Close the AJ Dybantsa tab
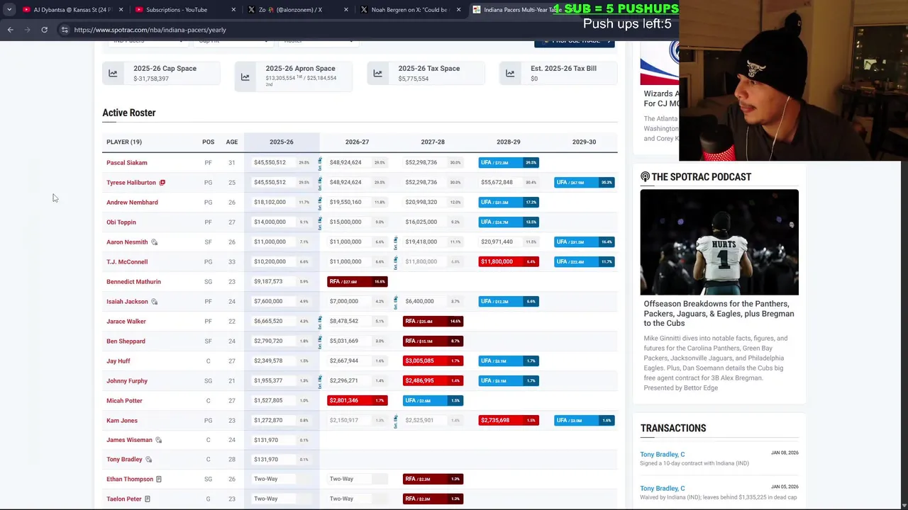Image resolution: width=908 pixels, height=510 pixels. (x=121, y=10)
